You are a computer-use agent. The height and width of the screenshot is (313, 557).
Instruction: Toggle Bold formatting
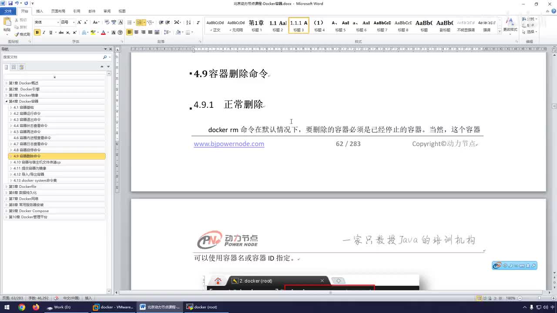(x=37, y=32)
